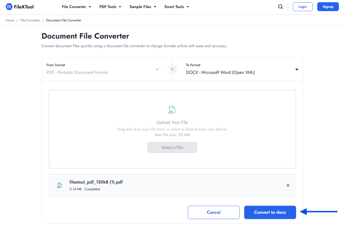Screen dimensions: 345x231
Task: Select the FX icon at top left
Action: (x=9, y=6)
